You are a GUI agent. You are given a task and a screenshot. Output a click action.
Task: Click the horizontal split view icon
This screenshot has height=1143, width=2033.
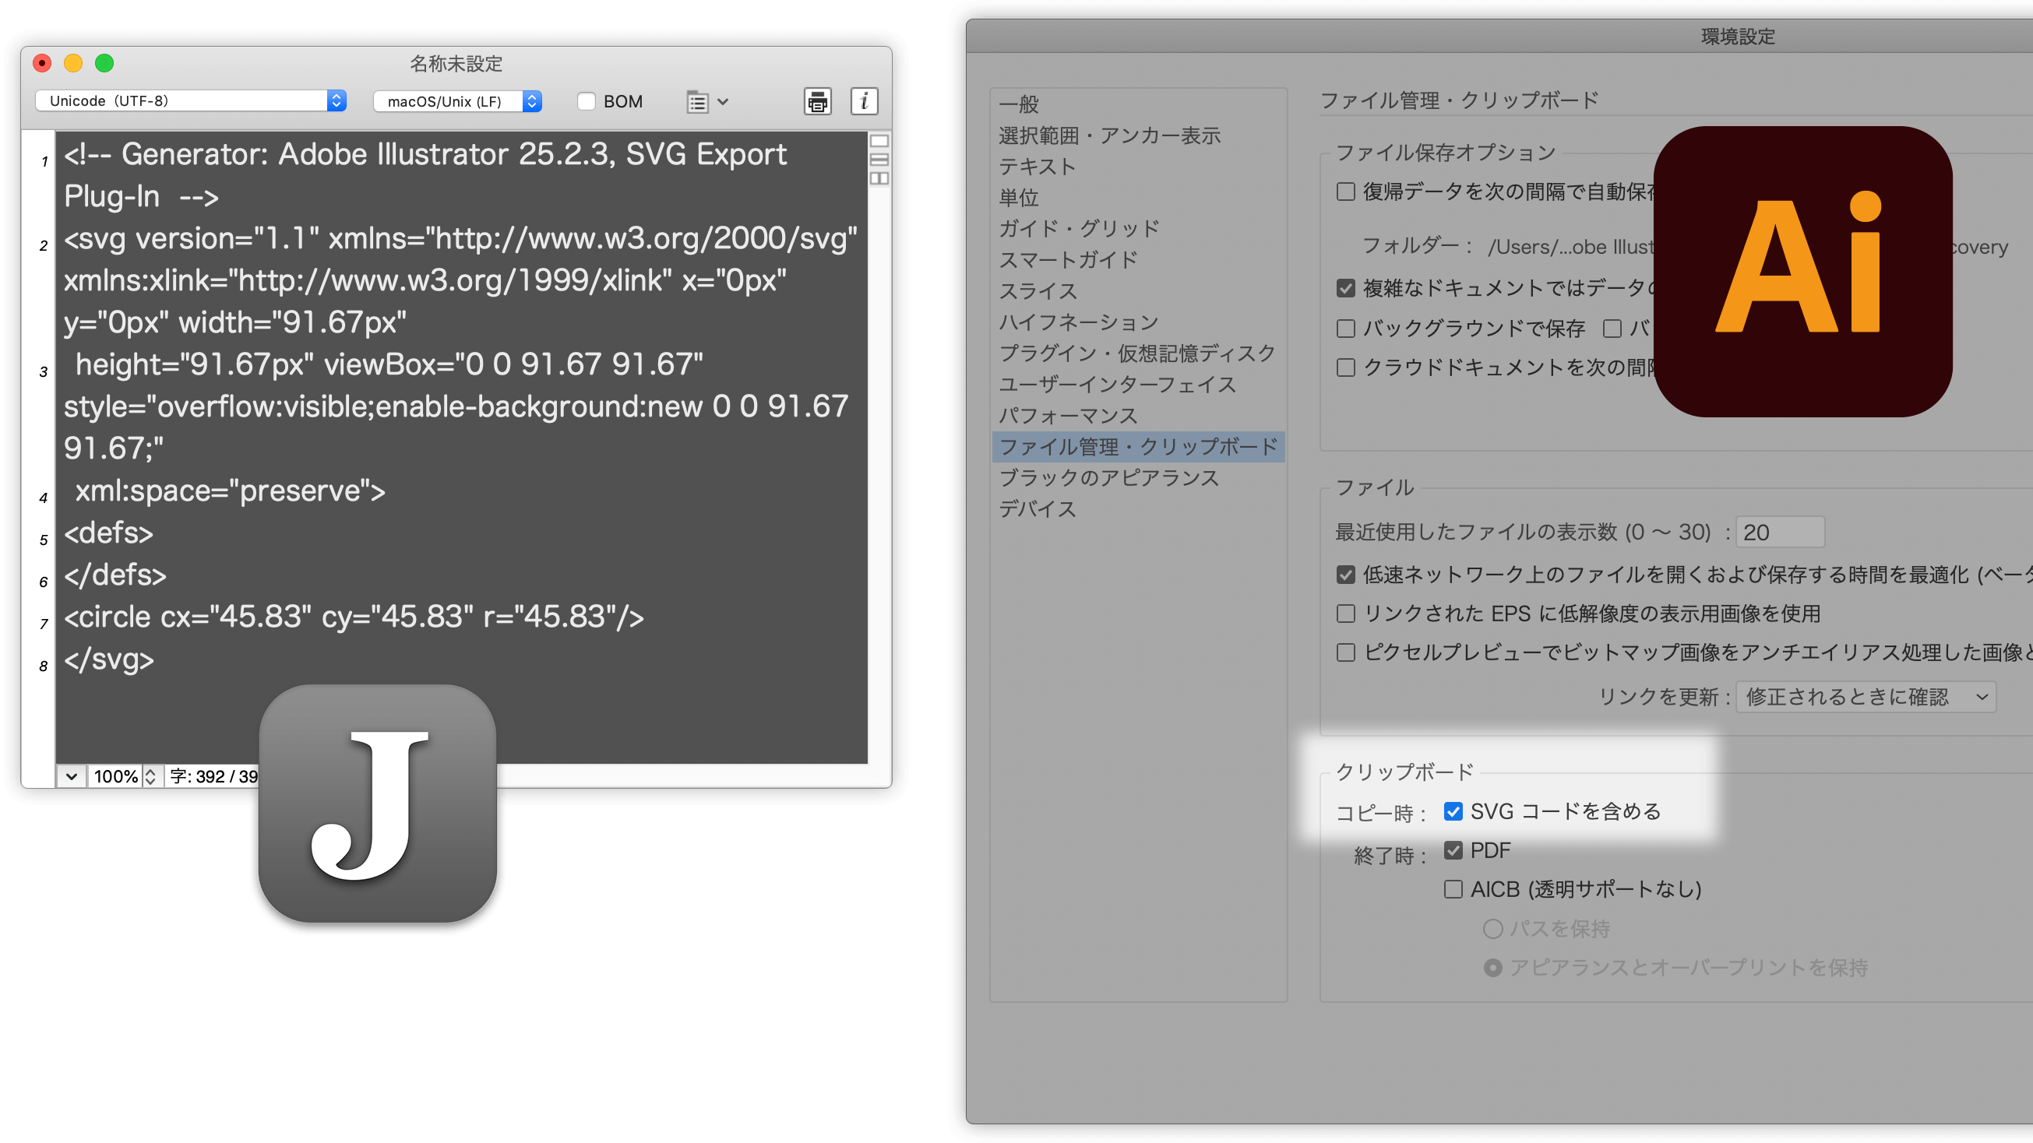click(x=879, y=160)
